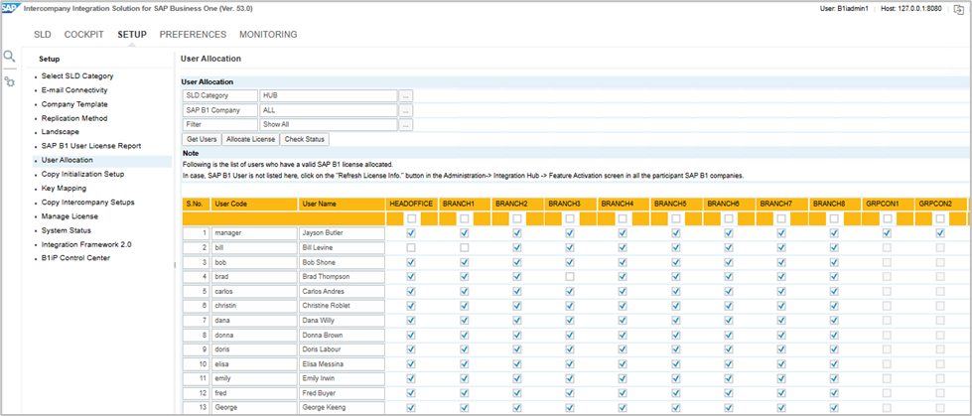The image size is (972, 416).
Task: Switch to the MONITORING tab
Action: point(267,35)
